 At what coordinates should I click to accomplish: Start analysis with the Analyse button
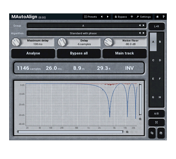pos(33,53)
